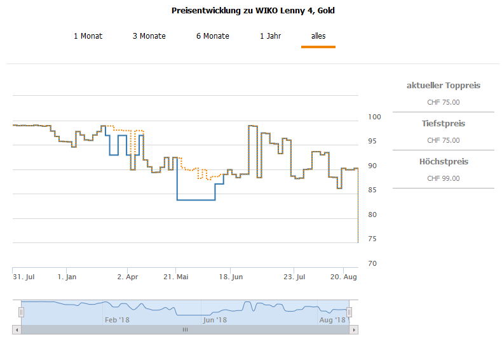Image resolution: width=502 pixels, height=337 pixels.
Task: Click the scrollbar right arrow
Action: 353,330
